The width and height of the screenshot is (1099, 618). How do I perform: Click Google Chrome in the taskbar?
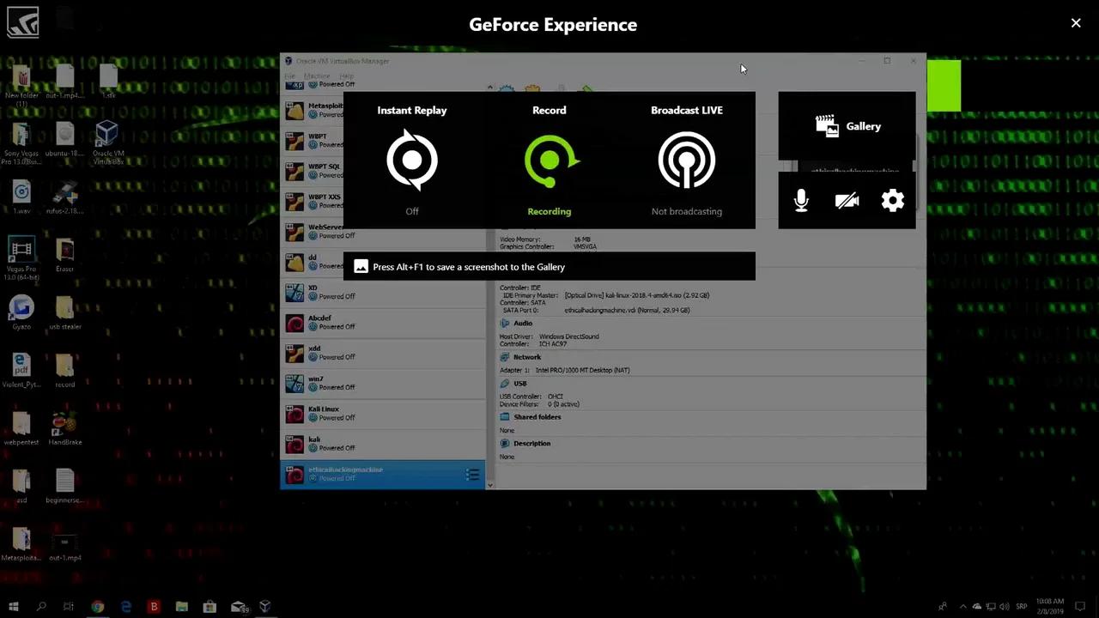tap(97, 606)
